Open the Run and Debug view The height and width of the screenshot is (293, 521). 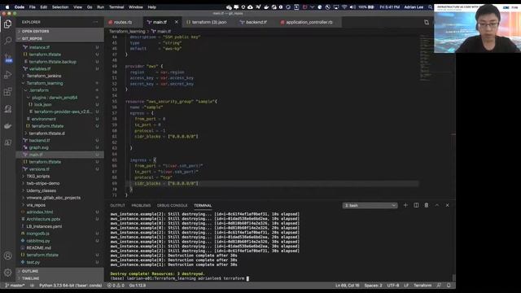coord(7,75)
